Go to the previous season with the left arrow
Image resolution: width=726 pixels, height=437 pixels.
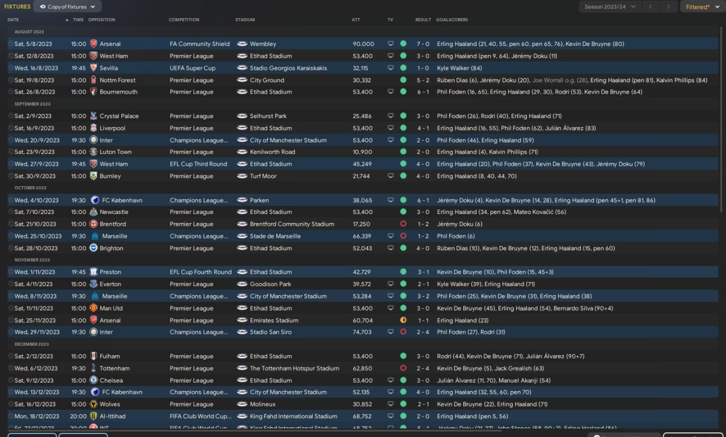point(651,7)
